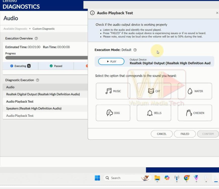Image resolution: width=219 pixels, height=189 pixels.
Task: Click the CANCEL button
Action: pyautogui.click(x=161, y=134)
